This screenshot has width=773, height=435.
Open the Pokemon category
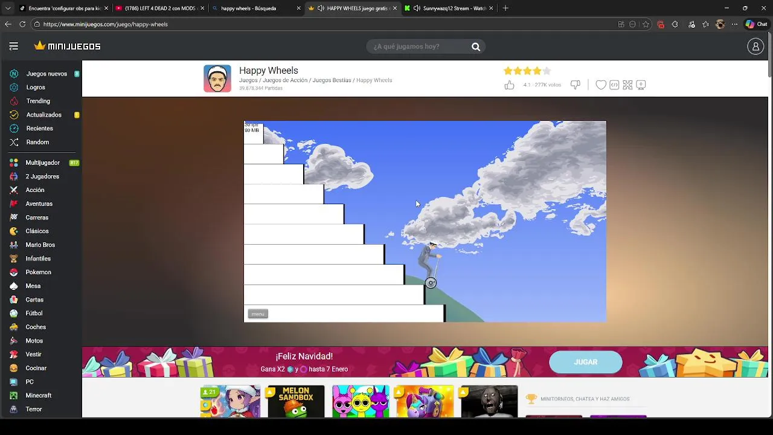(38, 272)
